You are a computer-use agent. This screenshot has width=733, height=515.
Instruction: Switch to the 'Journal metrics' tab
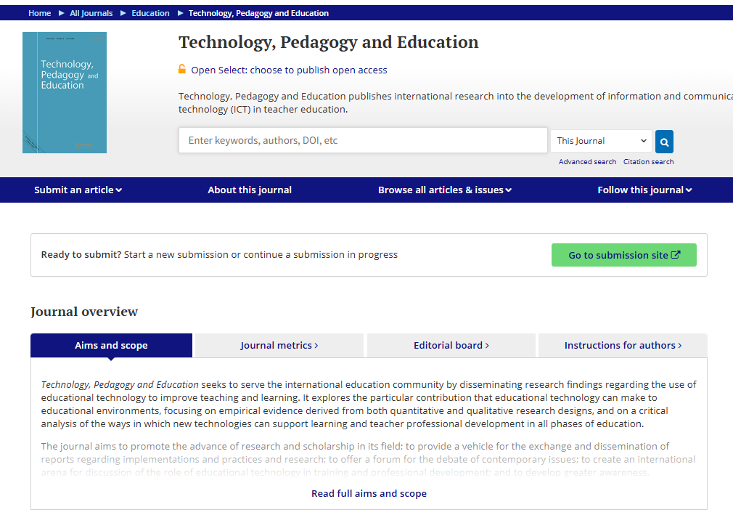tap(279, 346)
